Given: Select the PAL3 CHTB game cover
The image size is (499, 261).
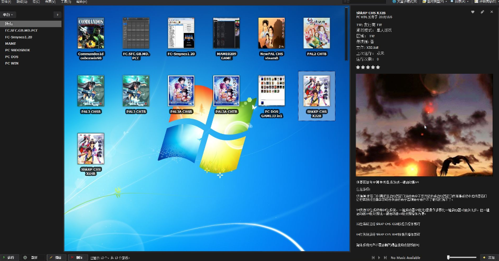Looking at the screenshot, I should point(136,91).
